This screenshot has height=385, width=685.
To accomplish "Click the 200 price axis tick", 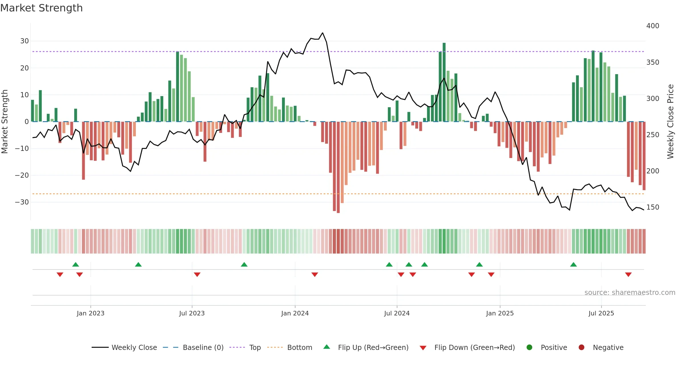I will tap(653, 171).
